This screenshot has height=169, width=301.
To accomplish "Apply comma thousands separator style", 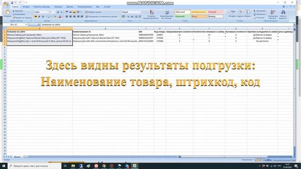I will [x=132, y=17].
